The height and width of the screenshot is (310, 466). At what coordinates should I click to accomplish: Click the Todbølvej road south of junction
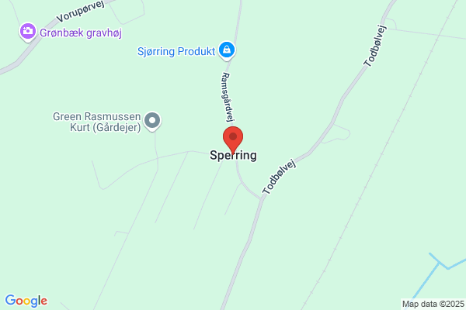(x=245, y=252)
